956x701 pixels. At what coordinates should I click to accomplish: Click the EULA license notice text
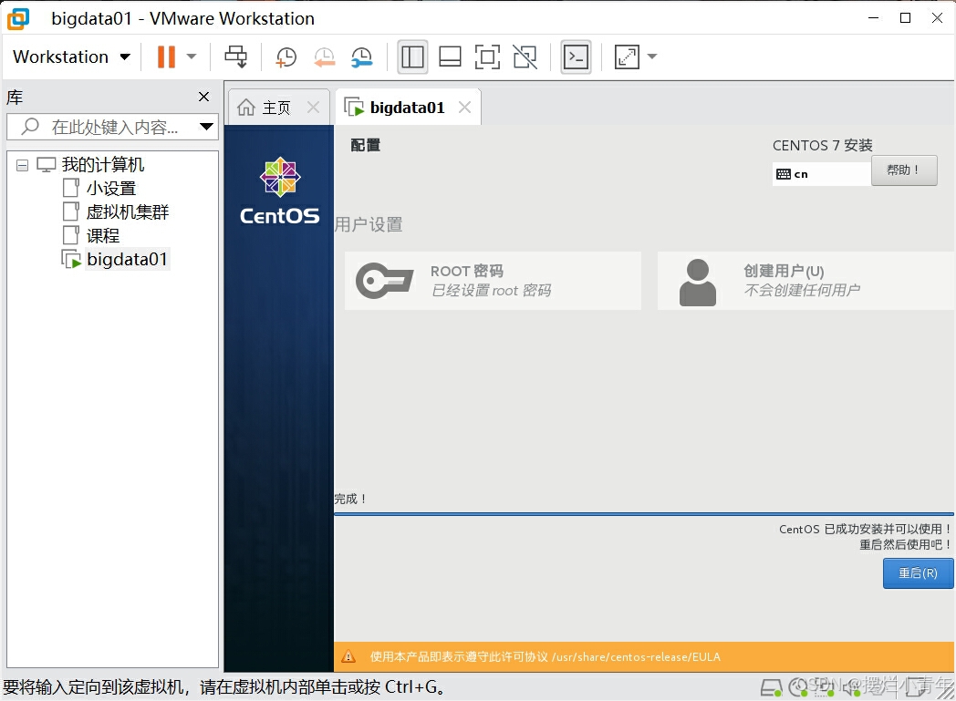pos(546,656)
